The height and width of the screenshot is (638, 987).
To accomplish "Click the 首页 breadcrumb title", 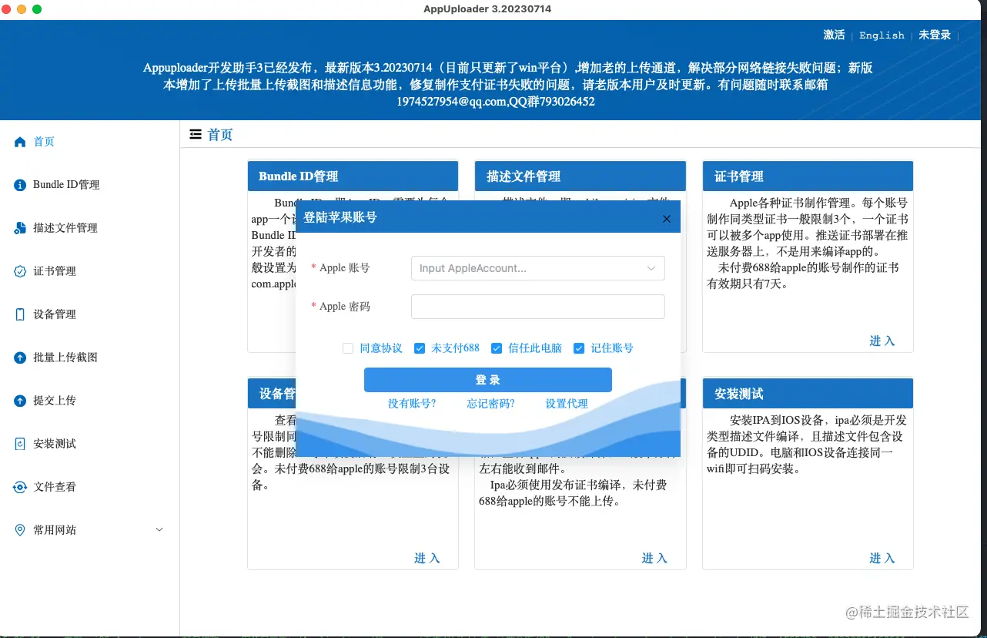I will [x=220, y=135].
